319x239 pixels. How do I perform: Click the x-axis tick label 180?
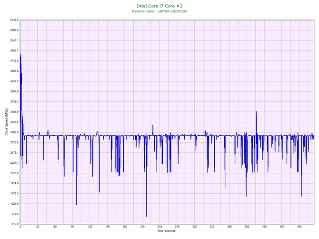pyautogui.click(x=125, y=227)
